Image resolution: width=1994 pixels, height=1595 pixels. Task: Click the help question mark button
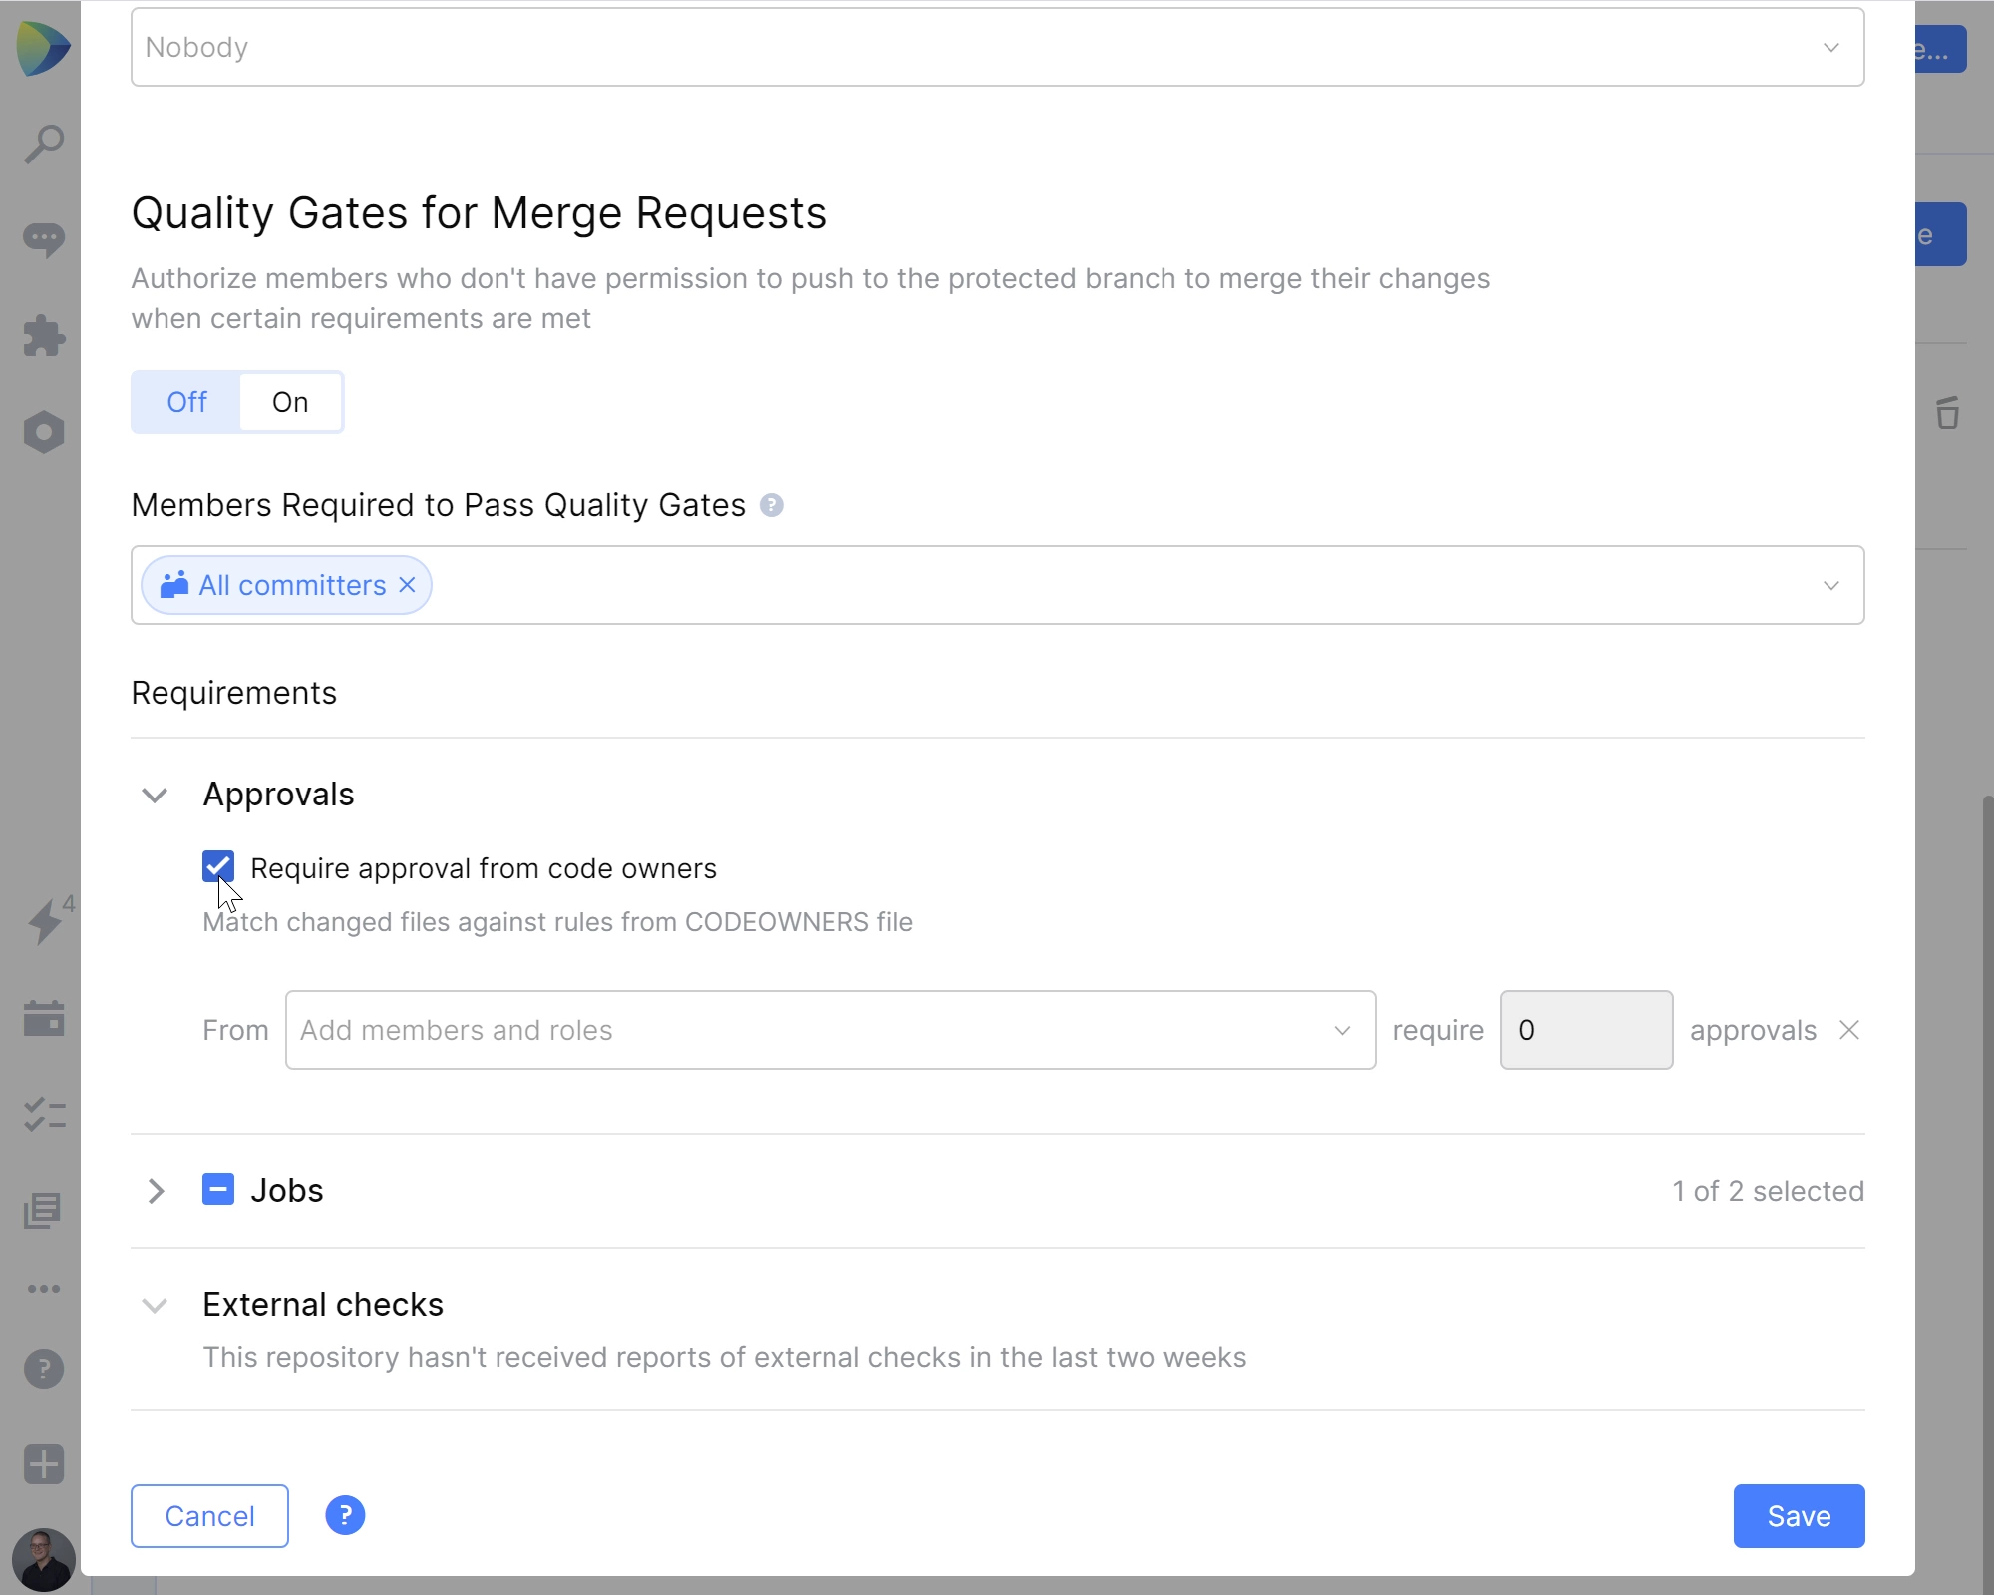point(343,1515)
